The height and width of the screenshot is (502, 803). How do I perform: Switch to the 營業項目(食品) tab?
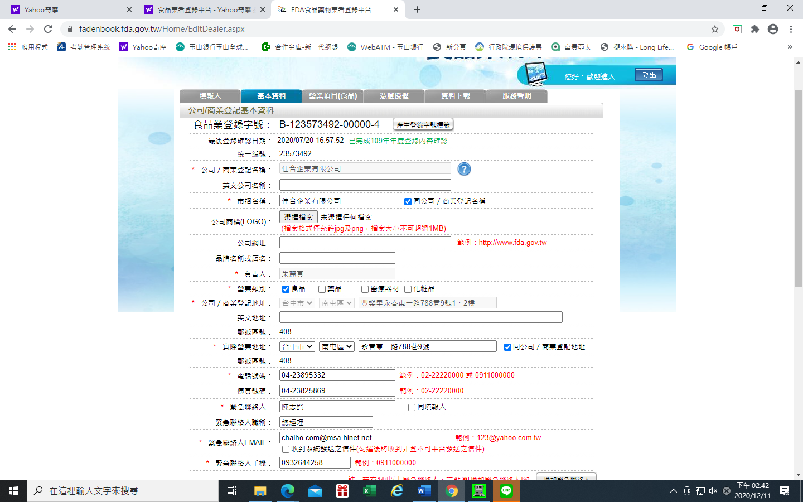(333, 96)
